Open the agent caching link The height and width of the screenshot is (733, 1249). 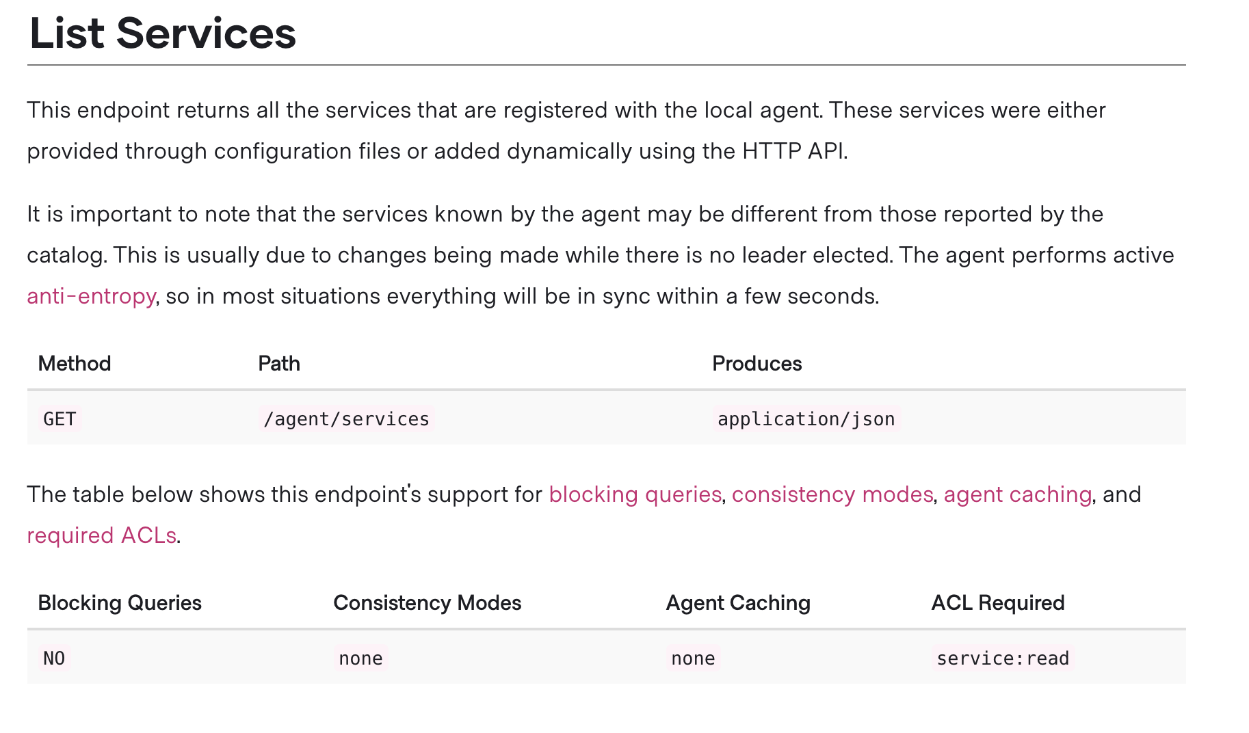(x=1018, y=494)
